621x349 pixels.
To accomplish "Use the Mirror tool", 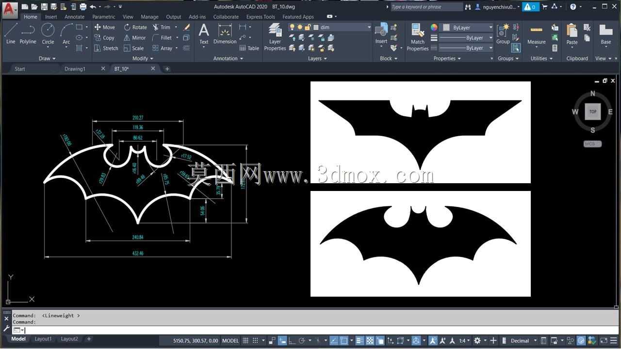I will pos(135,37).
